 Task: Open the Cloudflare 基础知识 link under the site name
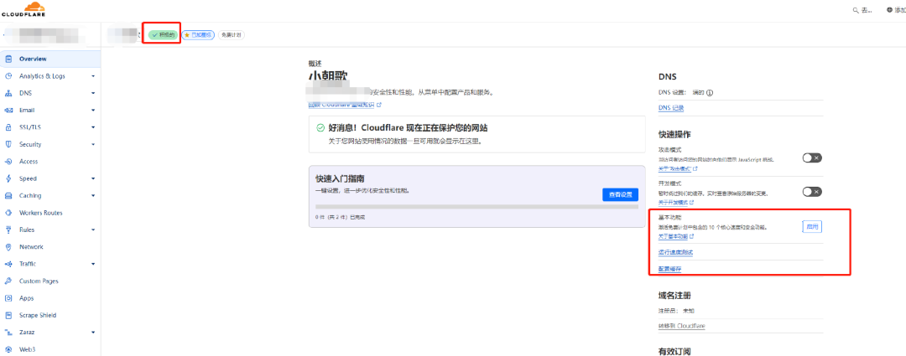pyautogui.click(x=345, y=105)
